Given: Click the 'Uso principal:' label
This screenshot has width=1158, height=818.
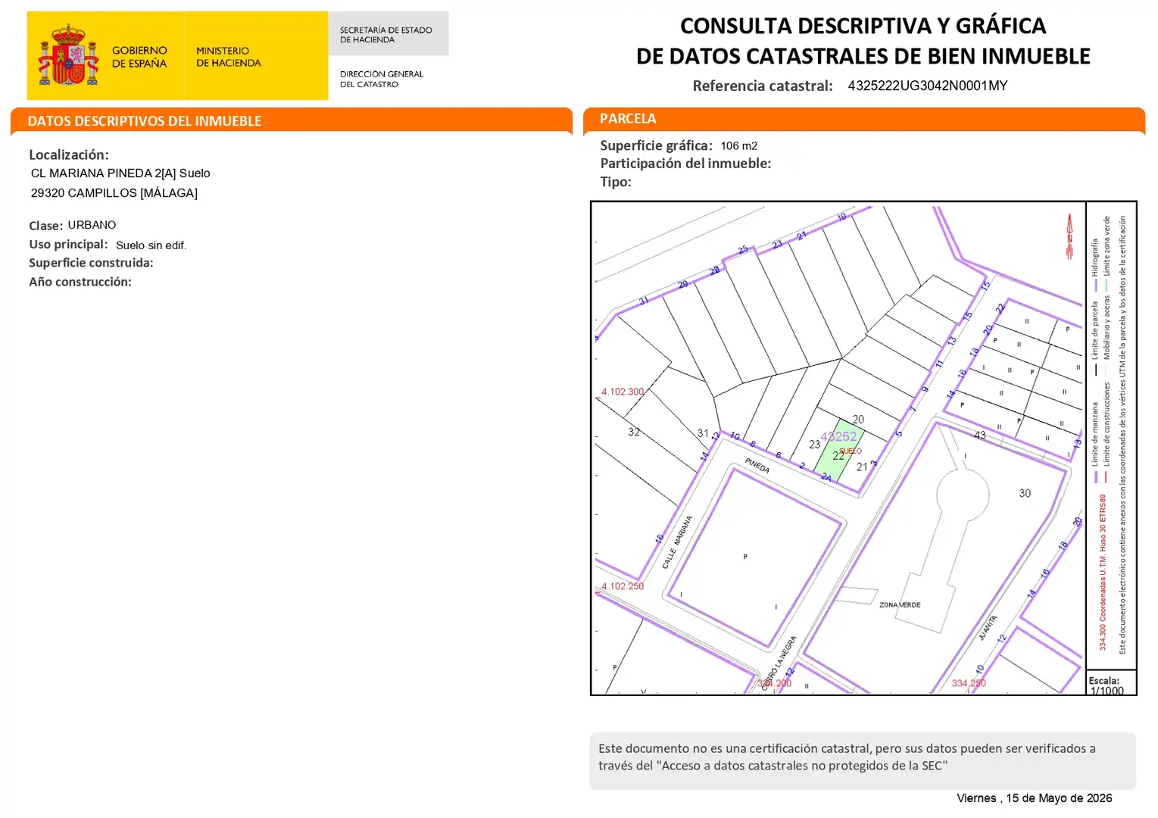Looking at the screenshot, I should click(x=68, y=245).
